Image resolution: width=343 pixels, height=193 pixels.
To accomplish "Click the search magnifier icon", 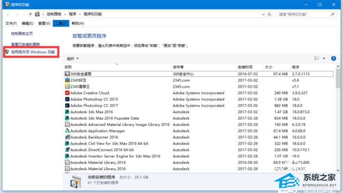I will click(333, 14).
